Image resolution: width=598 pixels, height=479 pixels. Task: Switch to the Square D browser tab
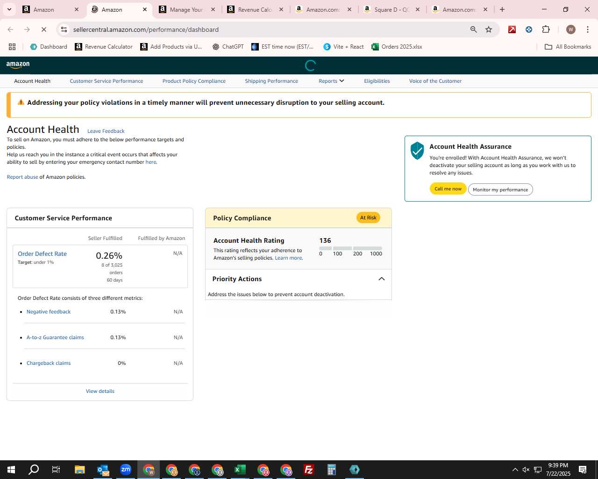click(x=392, y=9)
